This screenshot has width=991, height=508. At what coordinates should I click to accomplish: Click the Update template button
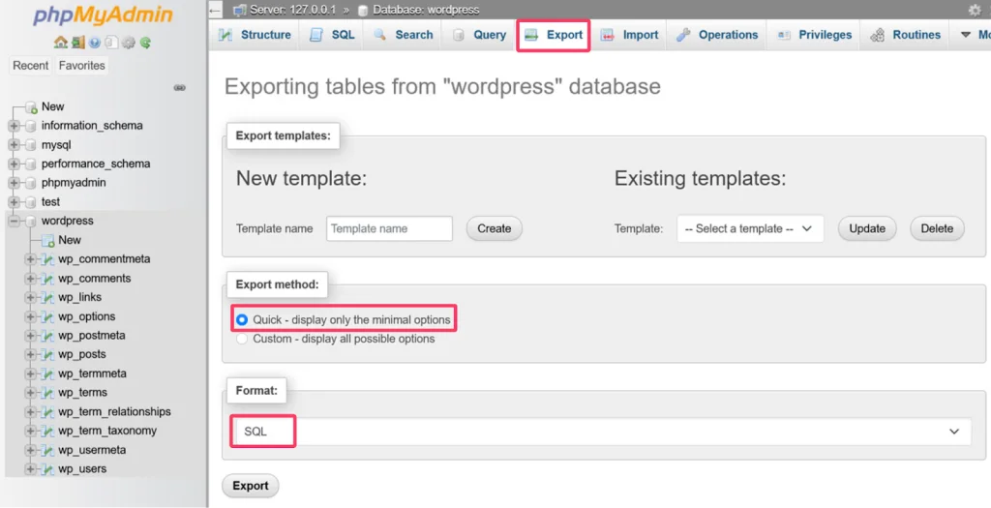point(867,228)
